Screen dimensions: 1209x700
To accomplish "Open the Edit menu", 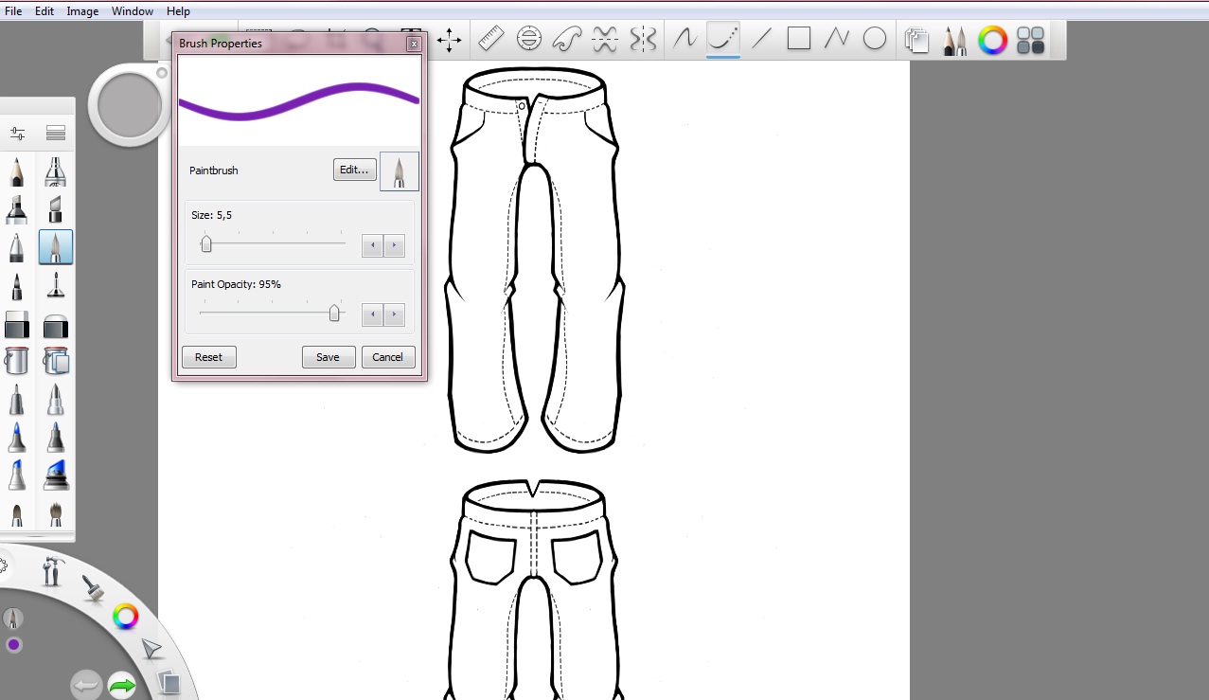I will coord(44,11).
